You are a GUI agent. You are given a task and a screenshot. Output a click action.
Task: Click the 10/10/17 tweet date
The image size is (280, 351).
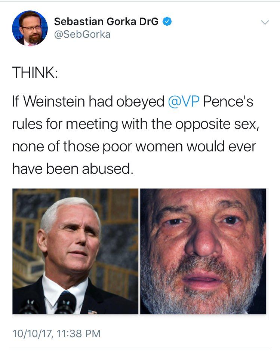pyautogui.click(x=33, y=333)
